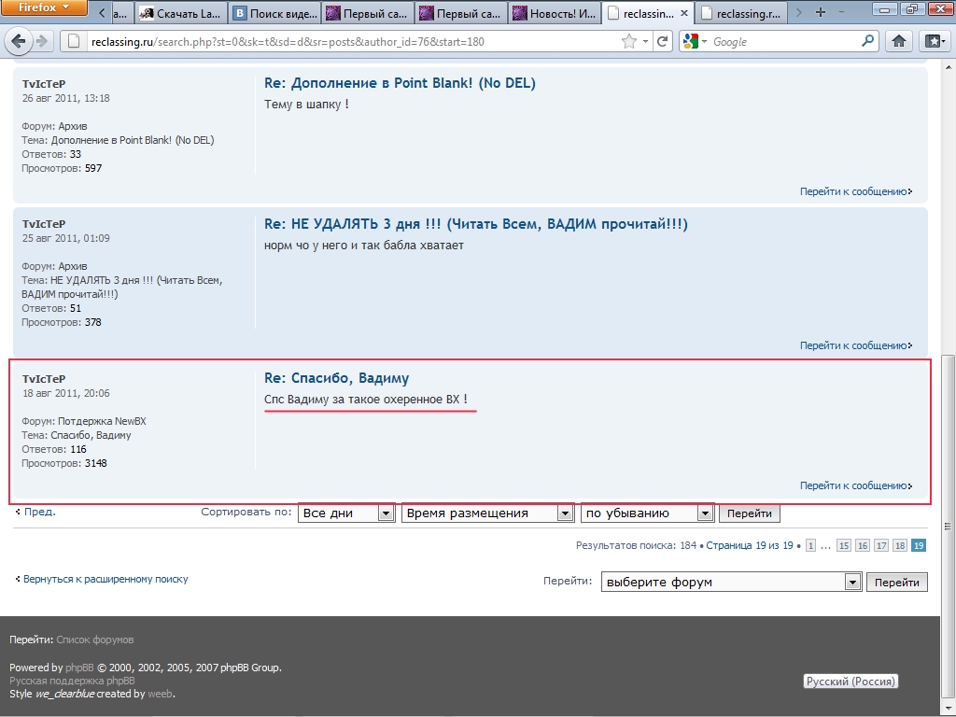Open a new tab with plus button
Image resolution: width=956 pixels, height=717 pixels.
click(x=821, y=13)
